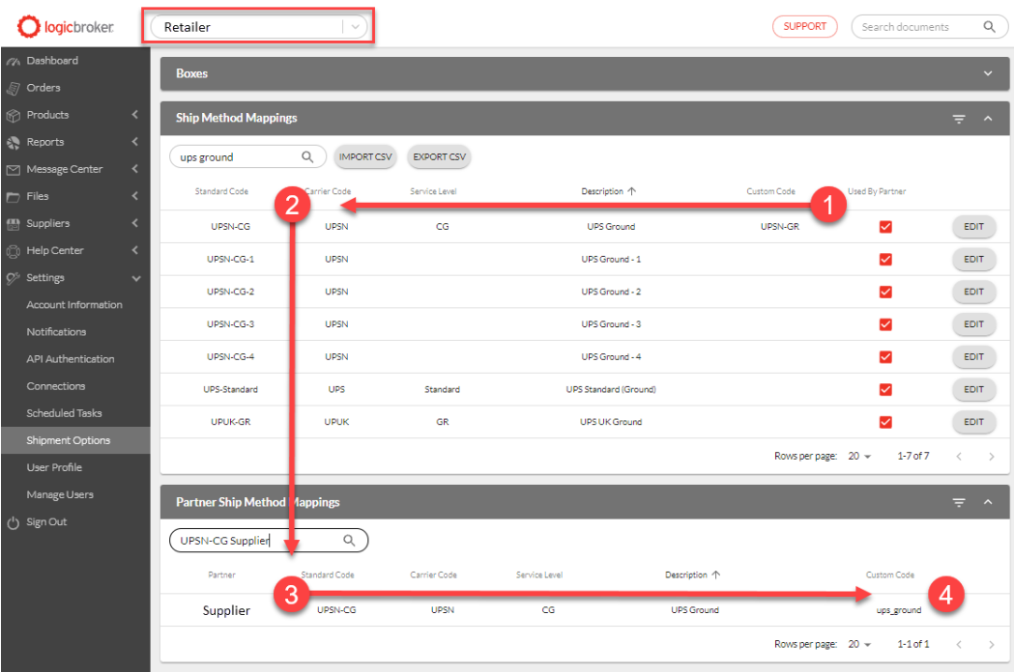This screenshot has width=1014, height=672.
Task: Toggle Used By Partner checkbox for UPS UK Ground
Action: tap(885, 422)
